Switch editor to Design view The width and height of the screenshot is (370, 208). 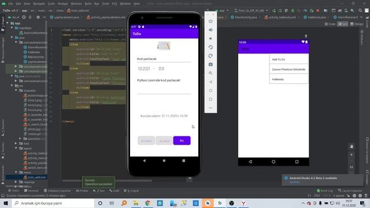[x=357, y=24]
